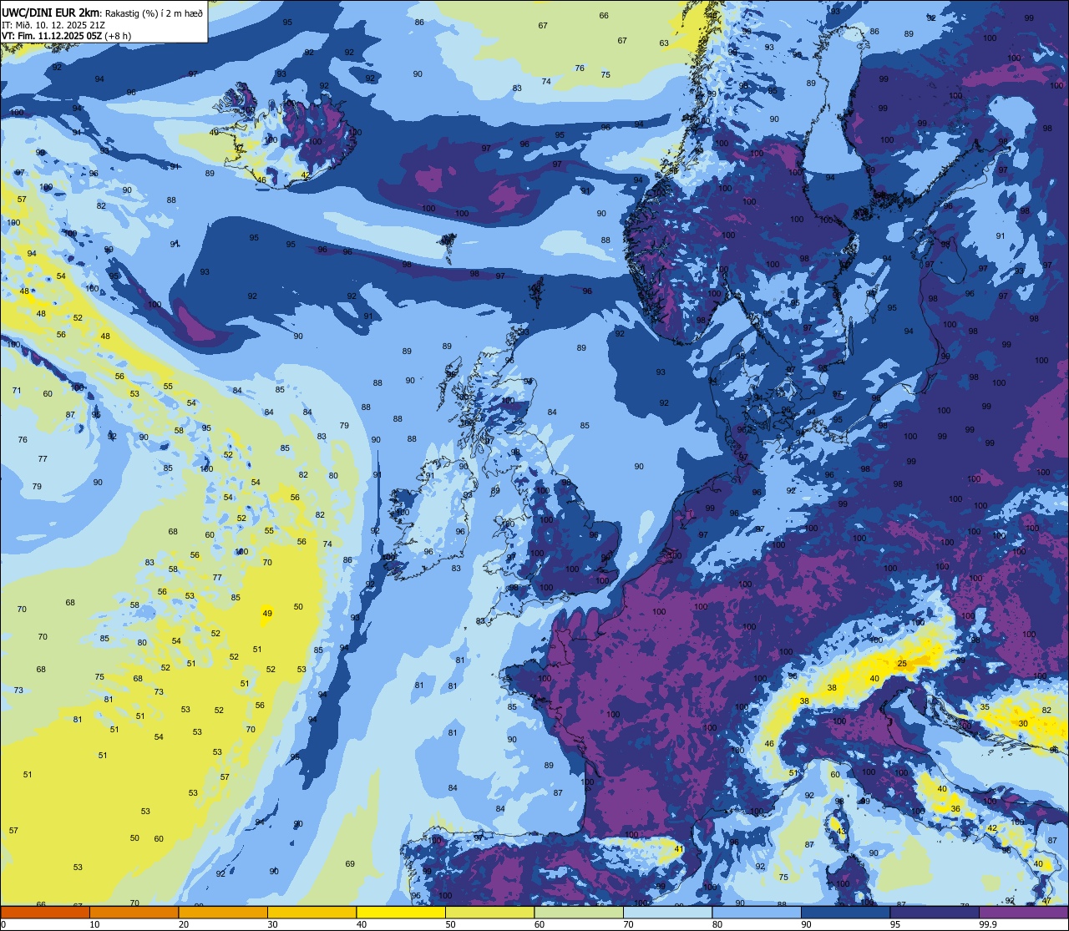This screenshot has width=1069, height=931.
Task: Click the 69 humidity value map label
Action: click(x=350, y=864)
